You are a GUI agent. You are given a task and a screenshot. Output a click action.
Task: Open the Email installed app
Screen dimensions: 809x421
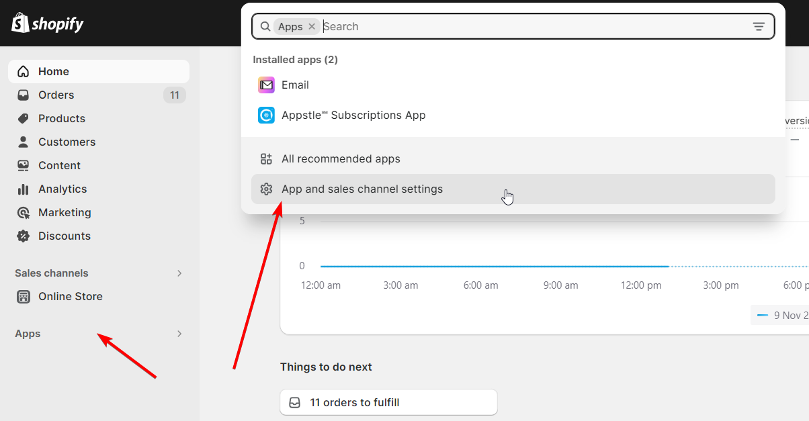coord(513,85)
